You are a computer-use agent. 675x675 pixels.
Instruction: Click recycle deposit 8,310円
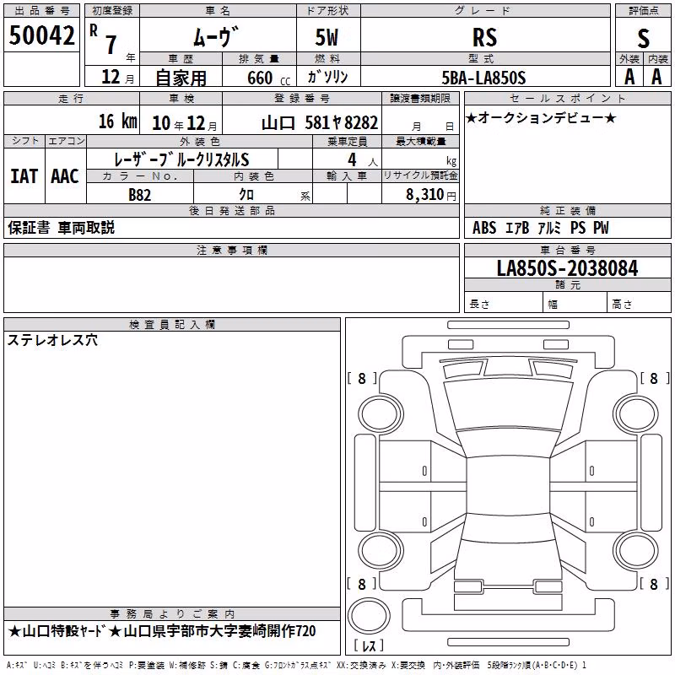pos(431,195)
